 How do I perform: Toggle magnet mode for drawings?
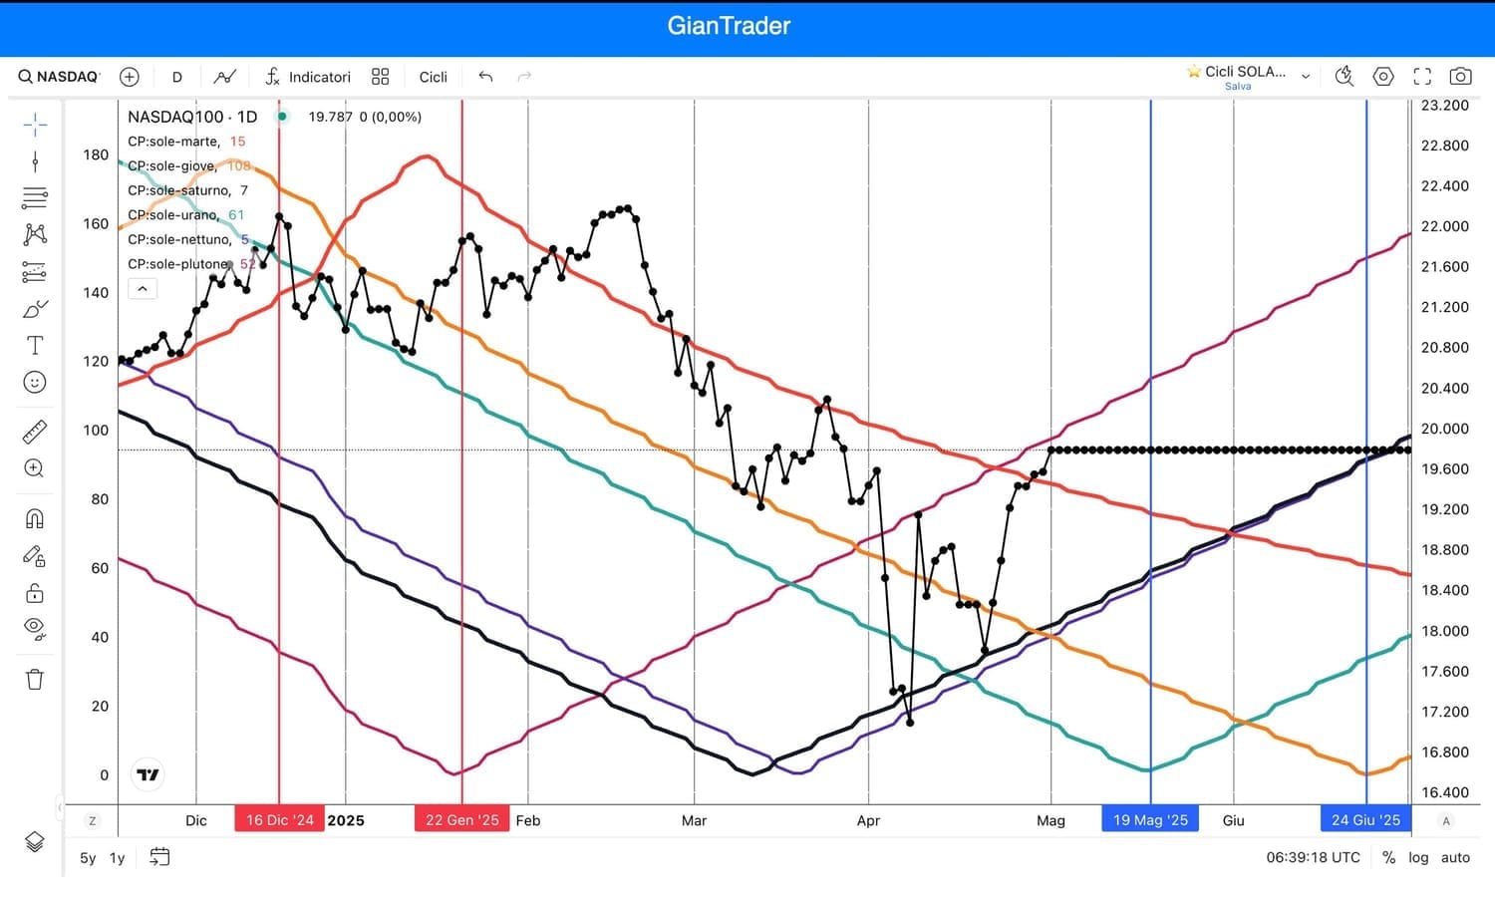click(x=35, y=519)
